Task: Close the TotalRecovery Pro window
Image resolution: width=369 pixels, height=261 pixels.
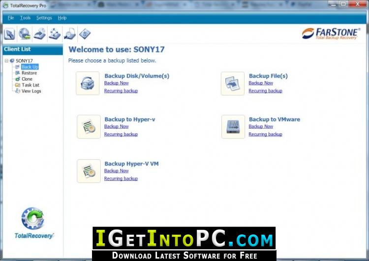Action: [358, 4]
